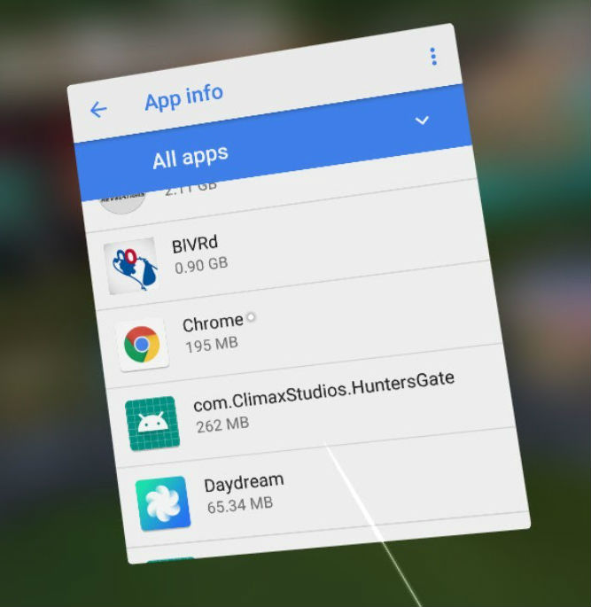Click the Daydream pinwheel icon
591x607 pixels.
pos(162,502)
